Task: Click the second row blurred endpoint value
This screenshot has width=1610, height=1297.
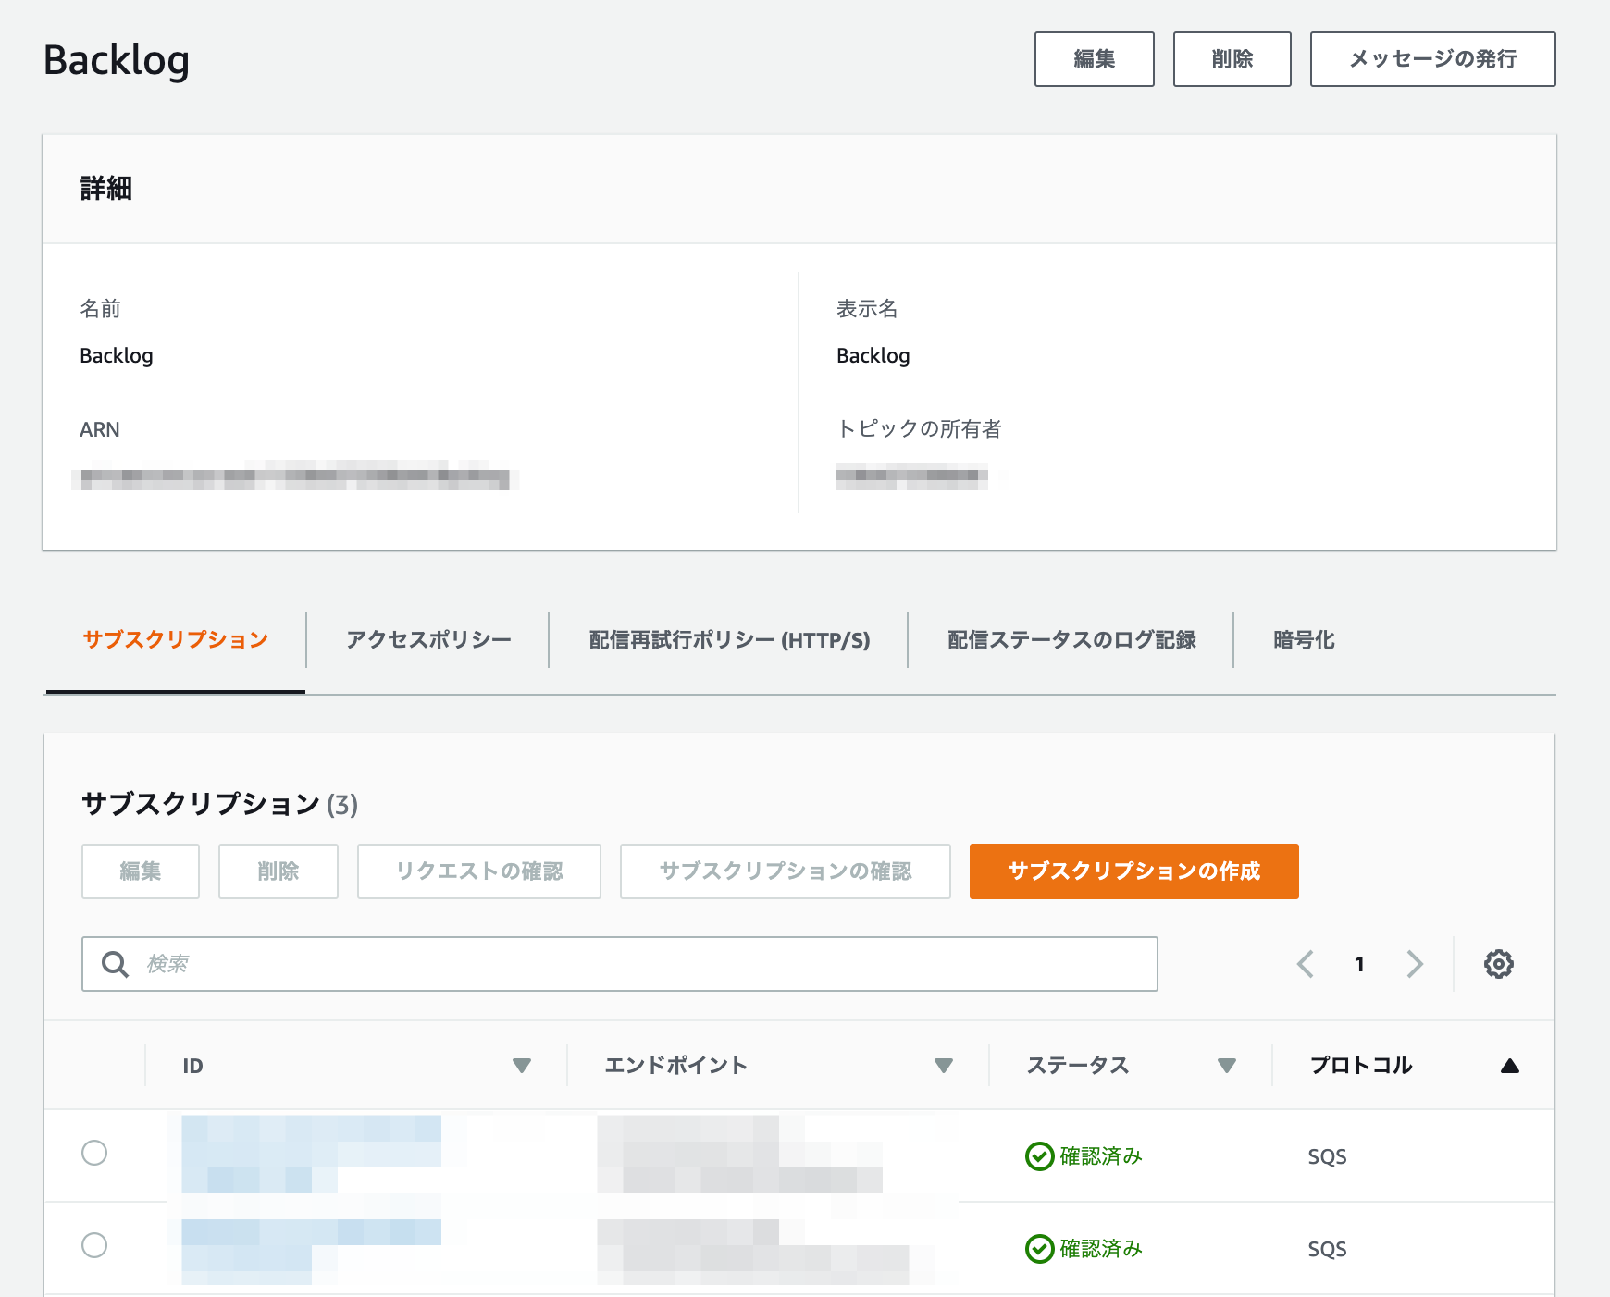Action: [754, 1251]
